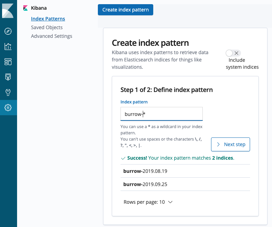Click the Kibana logo at top left
Viewport: 272px width, 227px height.
point(8,11)
